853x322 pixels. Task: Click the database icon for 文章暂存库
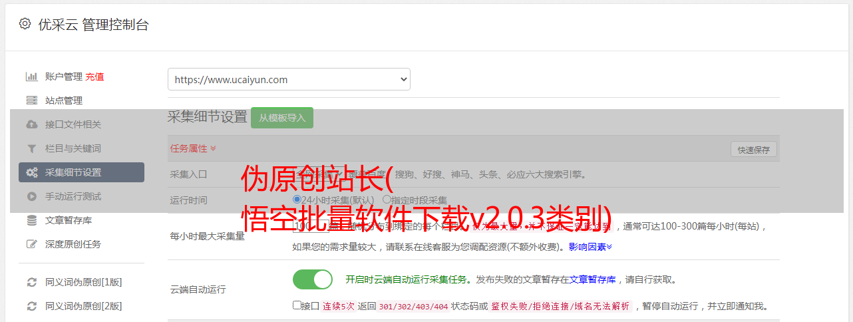coord(31,220)
